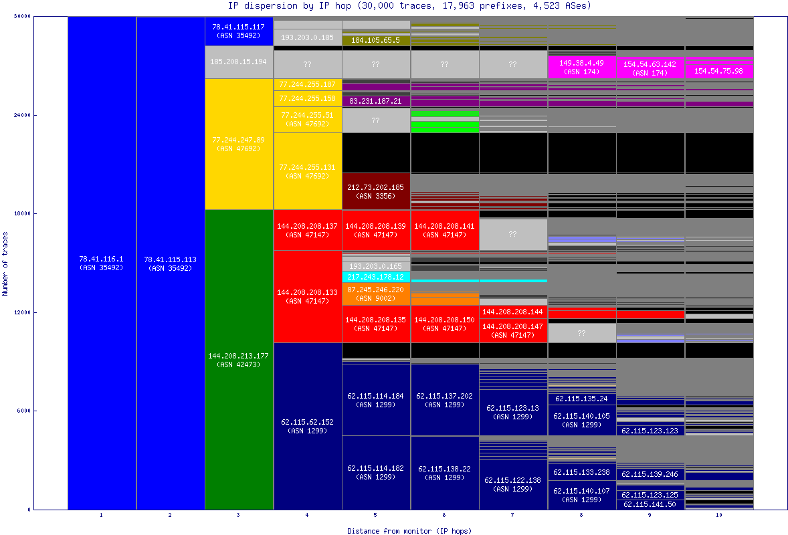Click the orange 87.245.246.220 block

pyautogui.click(x=376, y=294)
